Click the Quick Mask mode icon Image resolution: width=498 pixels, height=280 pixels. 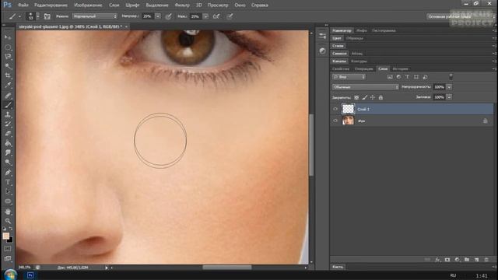8,249
